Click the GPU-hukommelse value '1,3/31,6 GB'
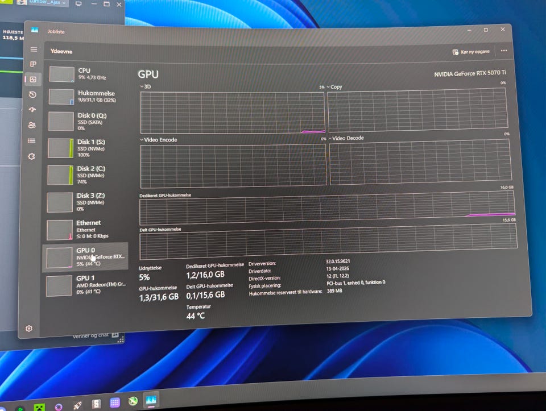Viewport: 546px width, 411px height. (159, 297)
